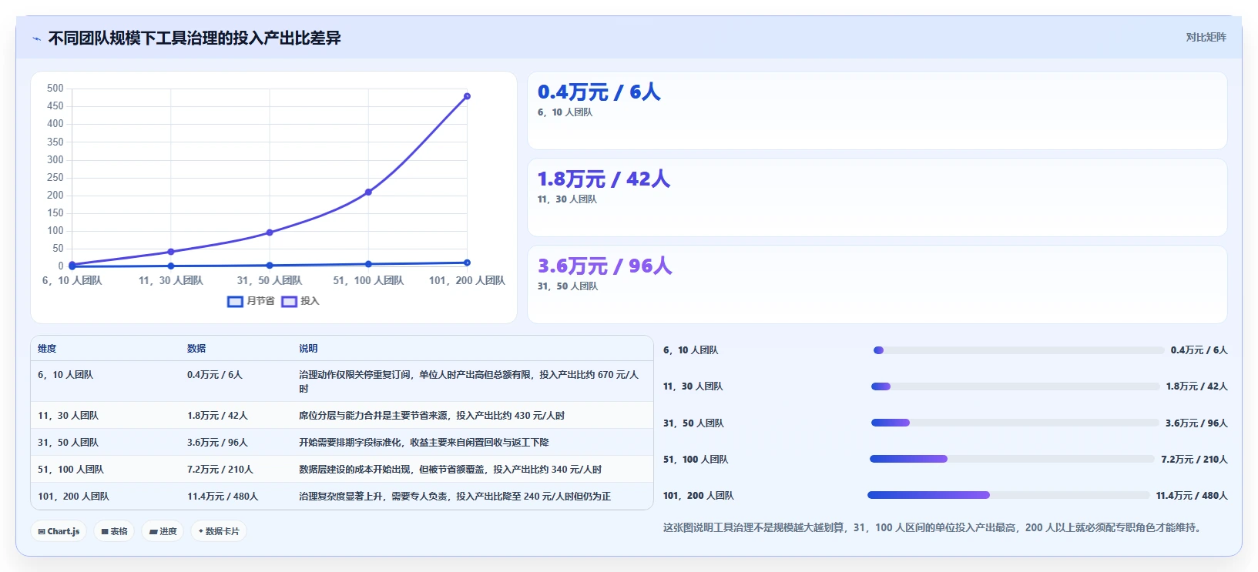Click the 月节省 legend color box
The width and height of the screenshot is (1258, 572).
235,301
